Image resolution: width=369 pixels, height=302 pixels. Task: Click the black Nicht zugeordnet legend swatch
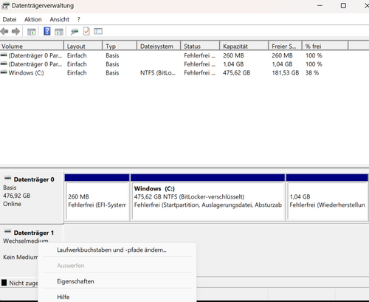click(4, 283)
